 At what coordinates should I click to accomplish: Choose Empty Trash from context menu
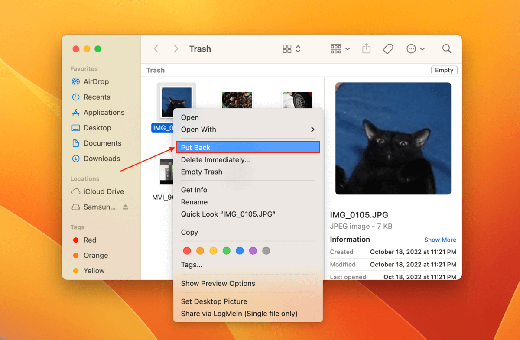click(x=248, y=172)
